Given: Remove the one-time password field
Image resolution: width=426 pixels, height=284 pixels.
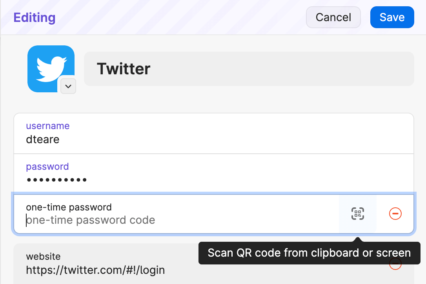Looking at the screenshot, I should [395, 214].
